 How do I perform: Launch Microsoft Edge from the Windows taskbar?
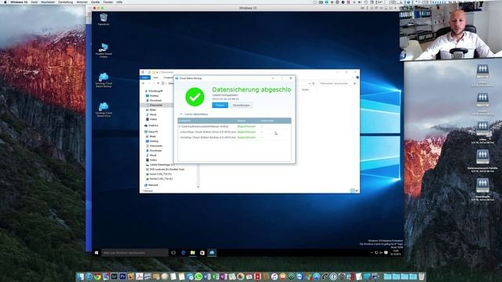[183, 252]
